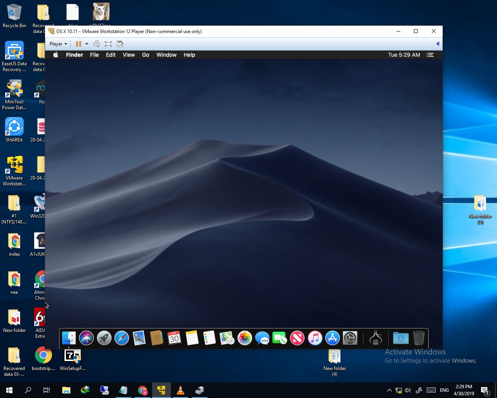Open Calendar showing 30 in dock
The image size is (497, 398).
(174, 338)
